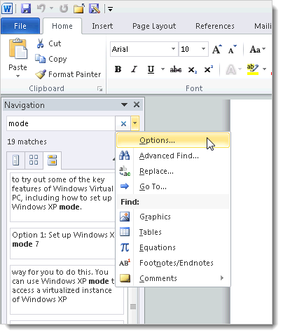Save the document with the floppy disk icon
Image resolution: width=283 pixels, height=335 pixels.
(x=26, y=9)
